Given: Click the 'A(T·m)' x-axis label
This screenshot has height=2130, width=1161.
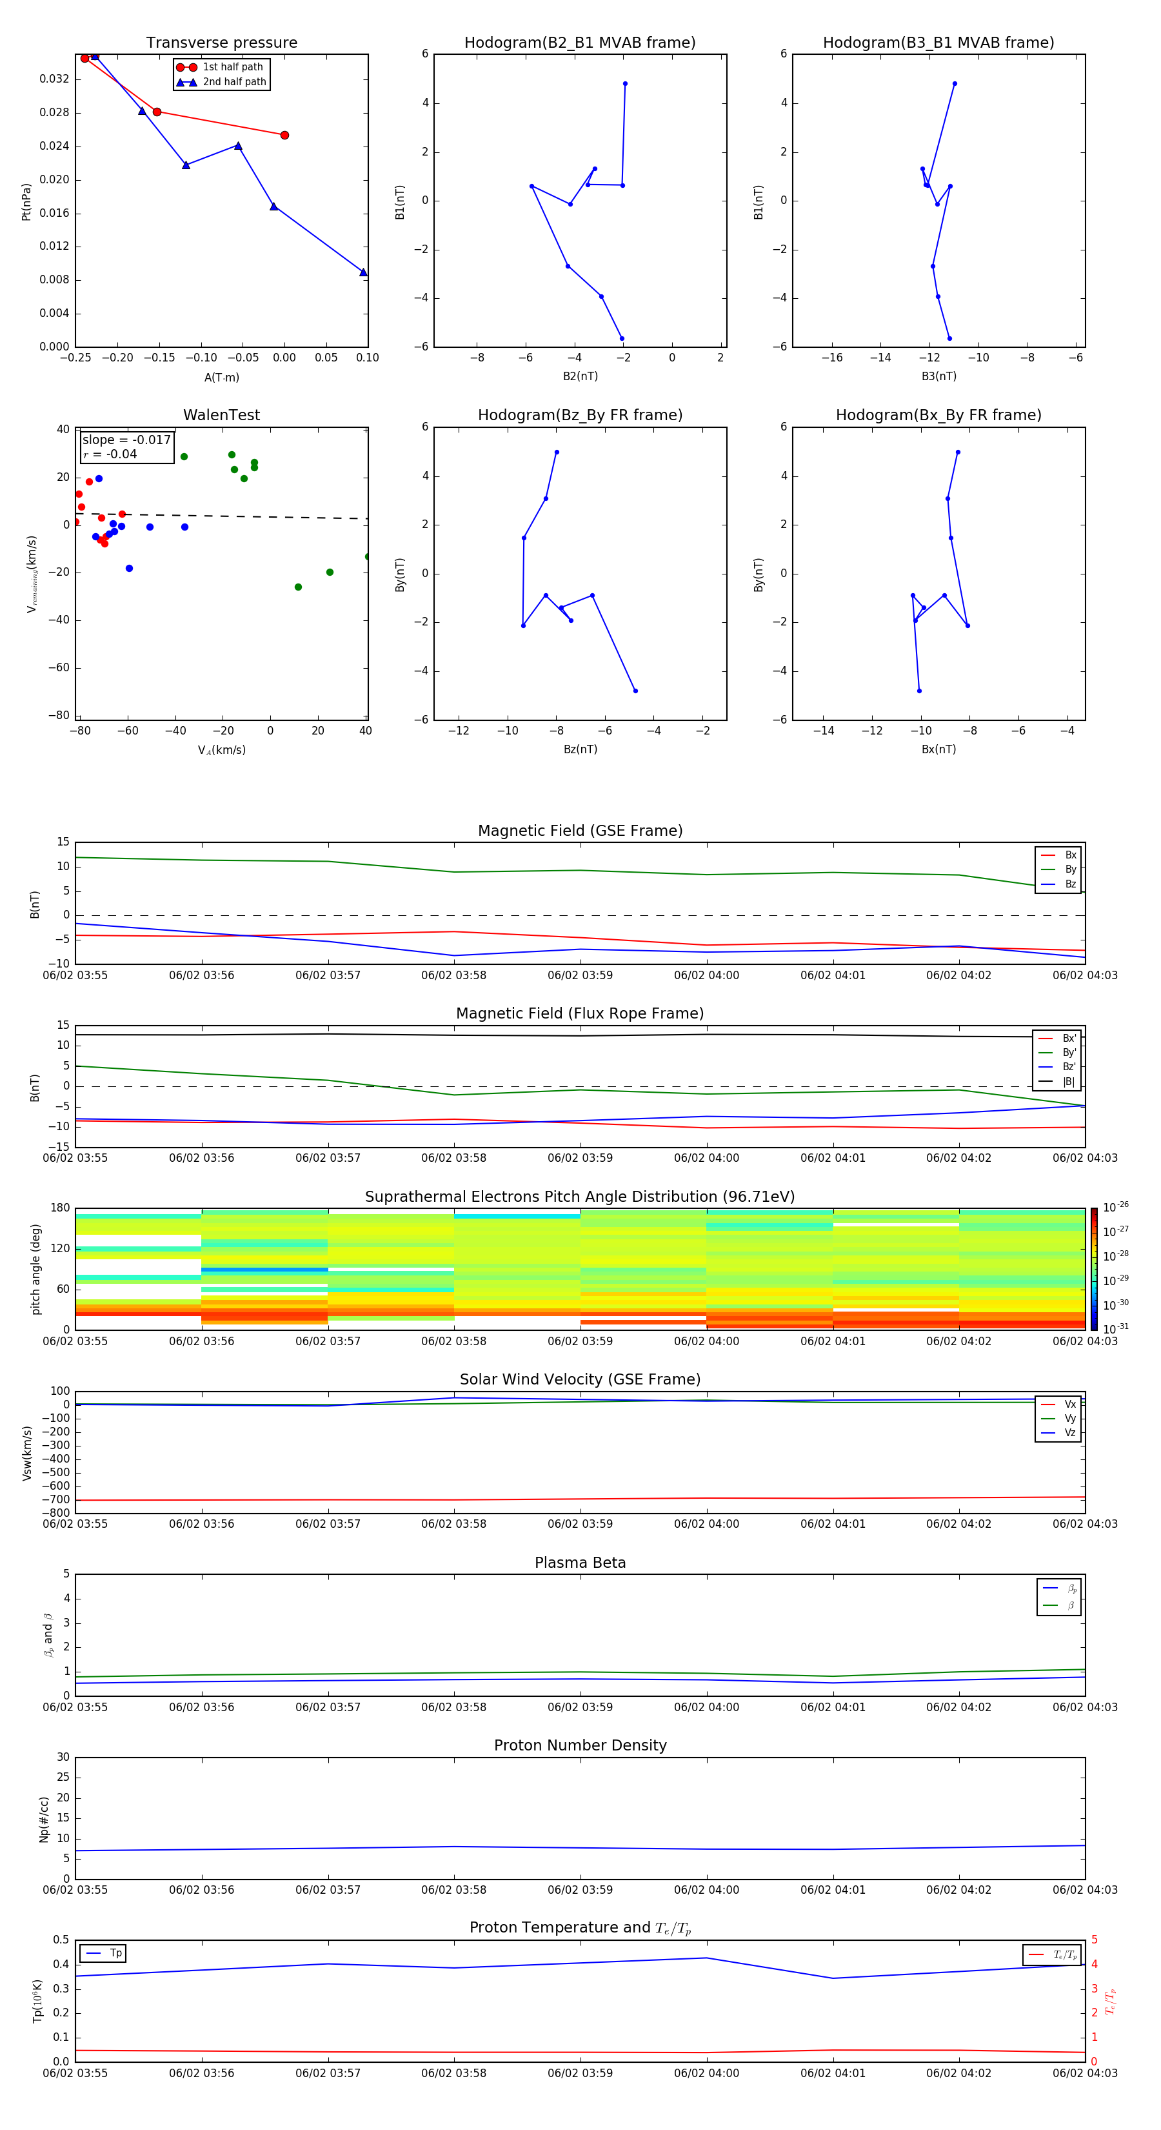Looking at the screenshot, I should tap(221, 378).
